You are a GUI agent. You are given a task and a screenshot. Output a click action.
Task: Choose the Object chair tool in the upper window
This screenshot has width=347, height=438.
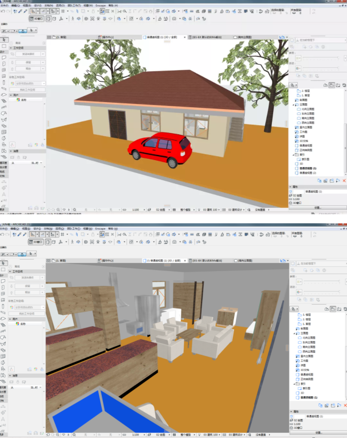(x=4, y=145)
